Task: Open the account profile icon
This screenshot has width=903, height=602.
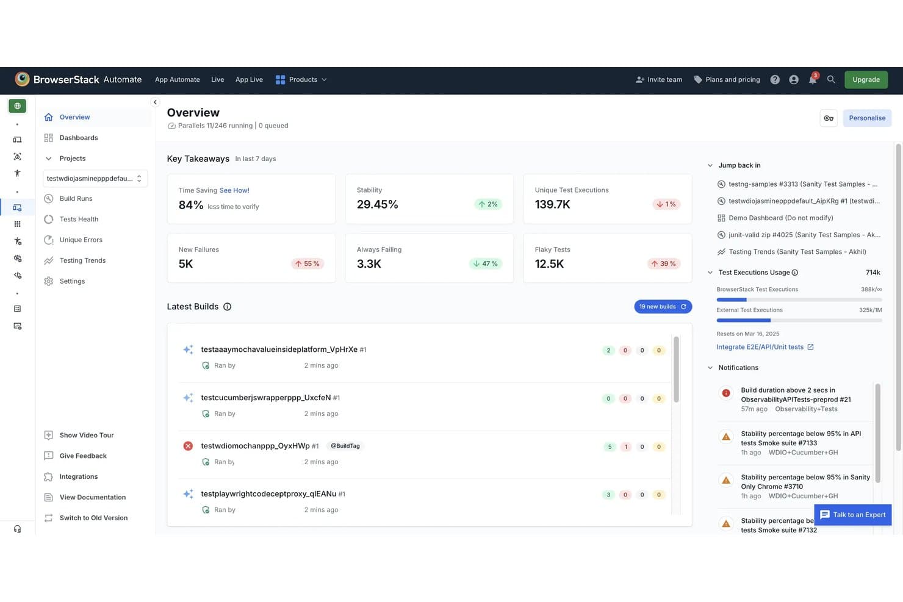Action: [794, 80]
